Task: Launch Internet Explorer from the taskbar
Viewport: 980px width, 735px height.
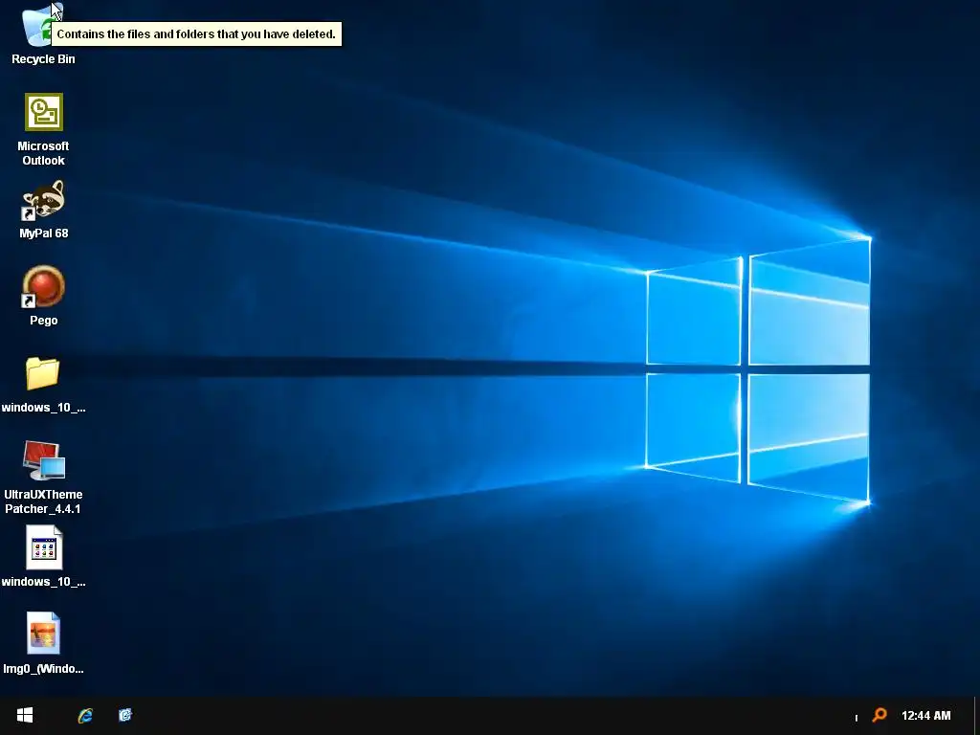Action: [85, 716]
